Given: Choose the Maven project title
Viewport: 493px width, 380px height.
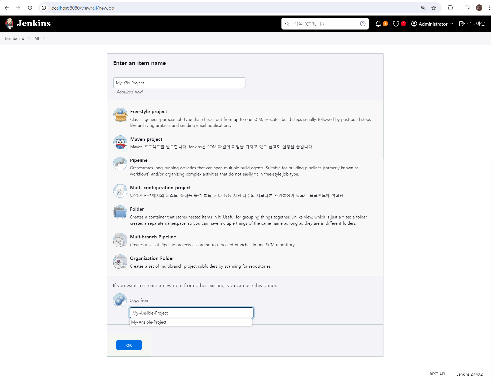Looking at the screenshot, I should (146, 139).
